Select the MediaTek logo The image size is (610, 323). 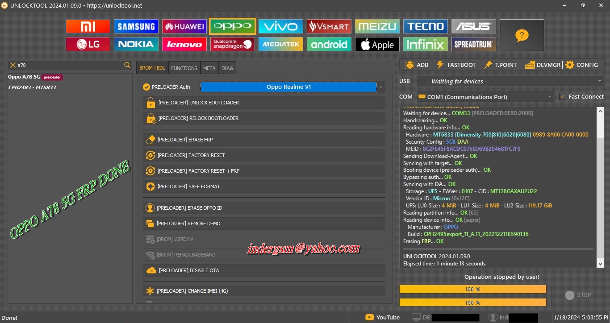click(280, 44)
